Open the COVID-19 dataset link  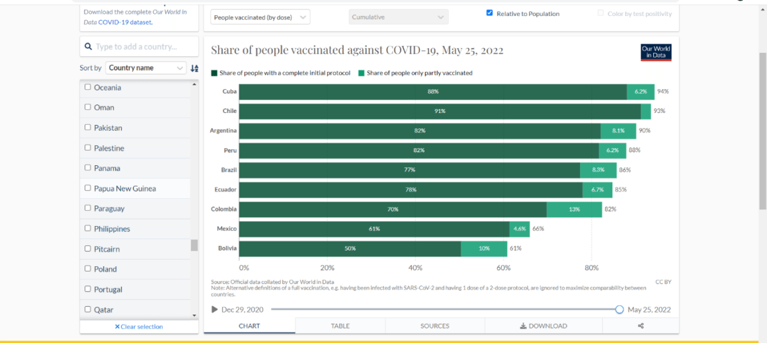(124, 22)
